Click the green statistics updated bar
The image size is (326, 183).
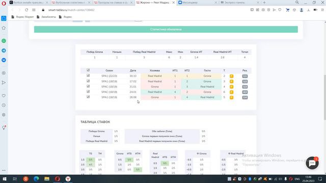pos(166,29)
